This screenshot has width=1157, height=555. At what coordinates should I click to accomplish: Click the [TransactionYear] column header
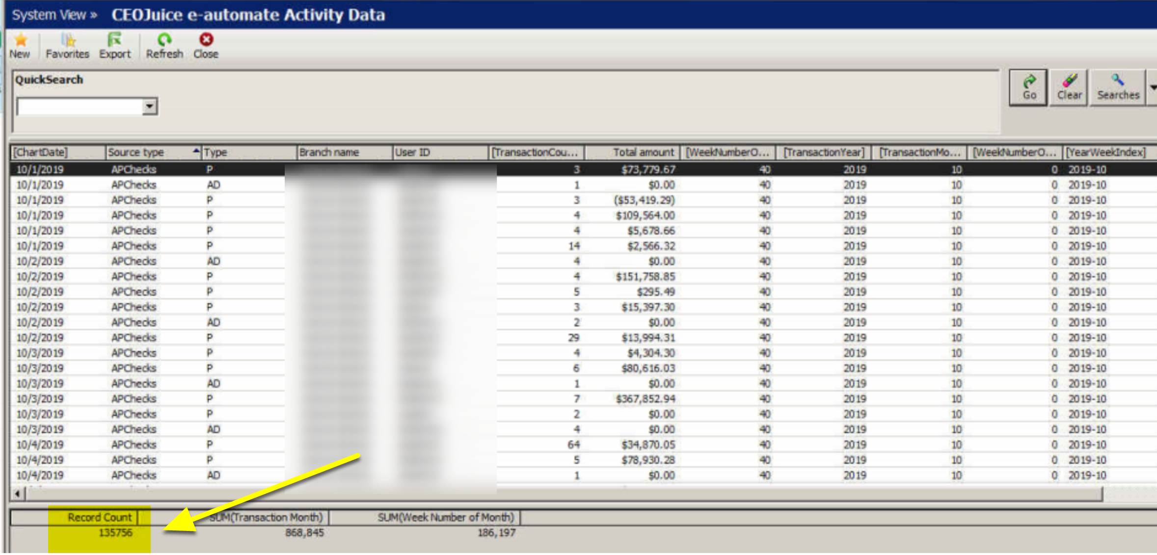tap(824, 153)
